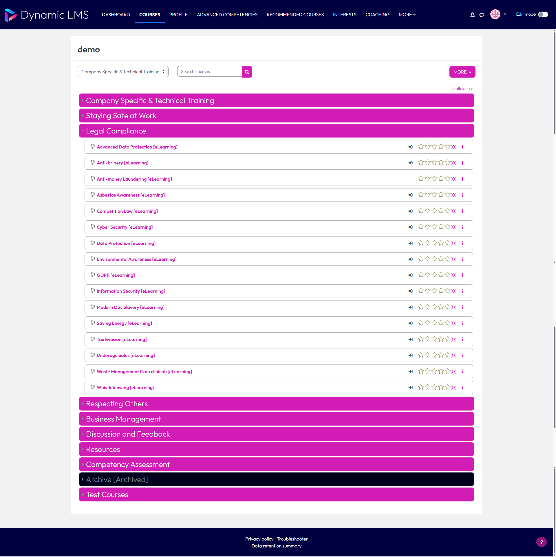
Task: Open the Privacy policy link
Action: point(259,539)
